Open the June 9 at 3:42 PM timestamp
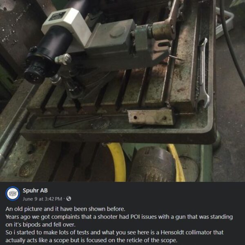The image size is (245, 245). coord(42,199)
